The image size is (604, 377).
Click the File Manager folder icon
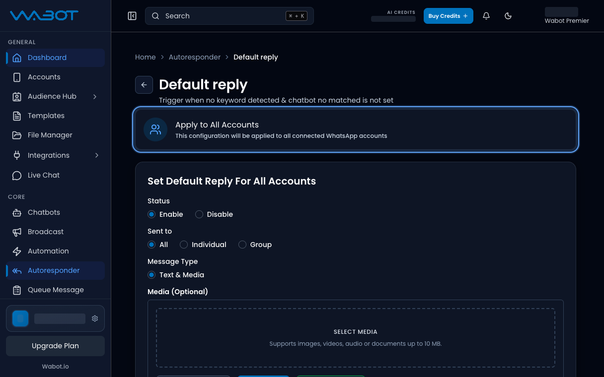(17, 135)
